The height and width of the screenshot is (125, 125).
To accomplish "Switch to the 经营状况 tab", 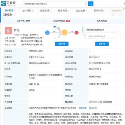I will click(45, 11).
